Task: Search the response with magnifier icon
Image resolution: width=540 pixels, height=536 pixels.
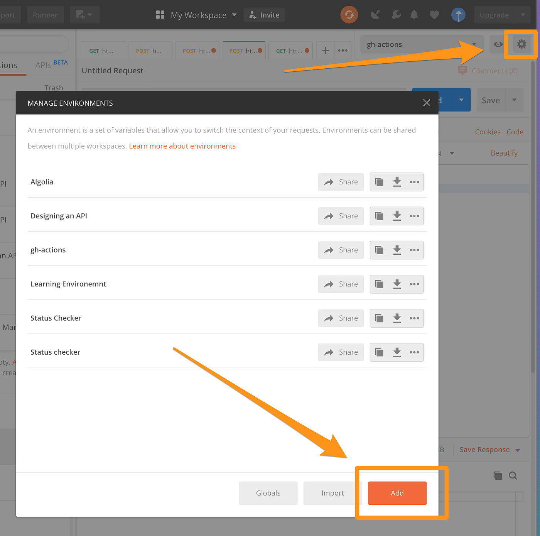Action: point(513,476)
